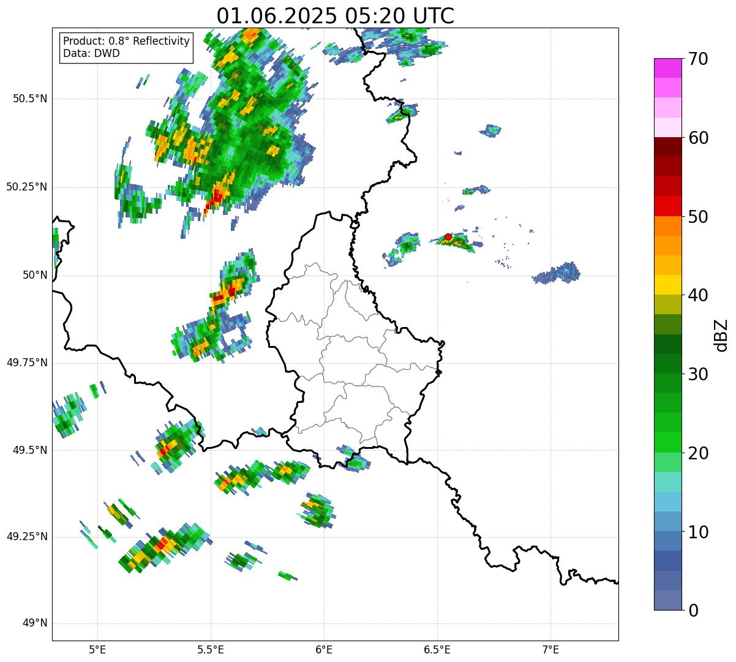Viewport: 736px width, 662px height.
Task: Pick the bright green band just above 20
Action: coord(667,443)
